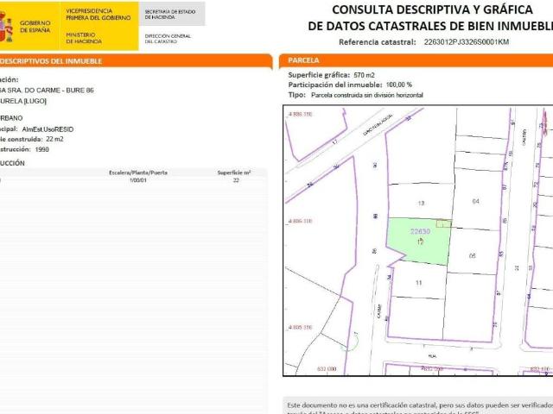Click the '22630' block label on map
Image resolution: width=553 pixels, height=414 pixels.
click(x=420, y=231)
